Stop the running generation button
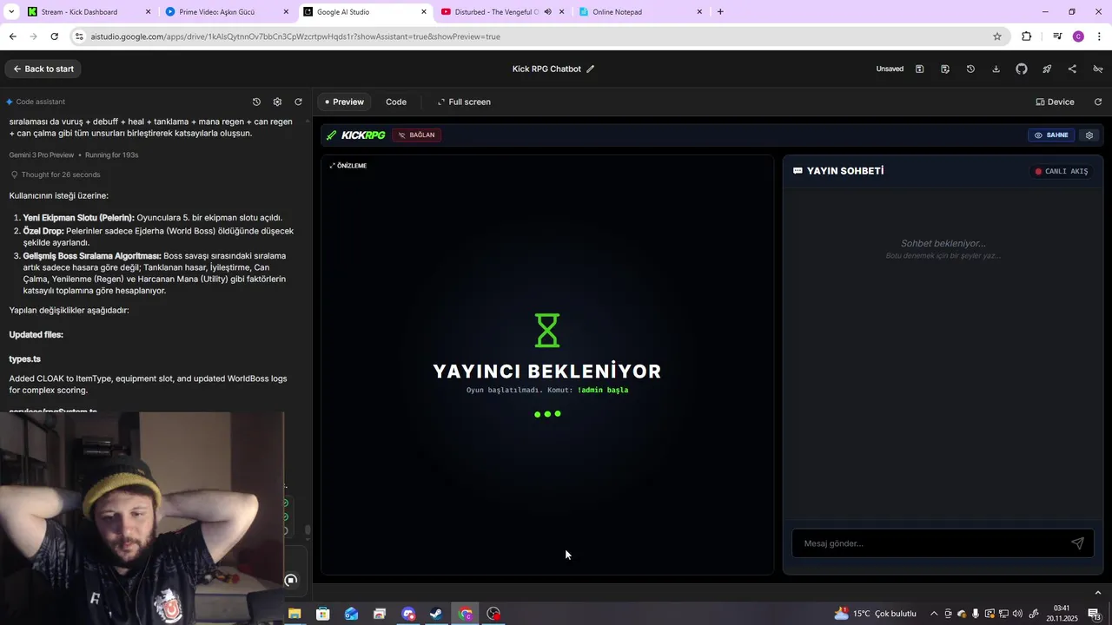The width and height of the screenshot is (1112, 625). 291,580
